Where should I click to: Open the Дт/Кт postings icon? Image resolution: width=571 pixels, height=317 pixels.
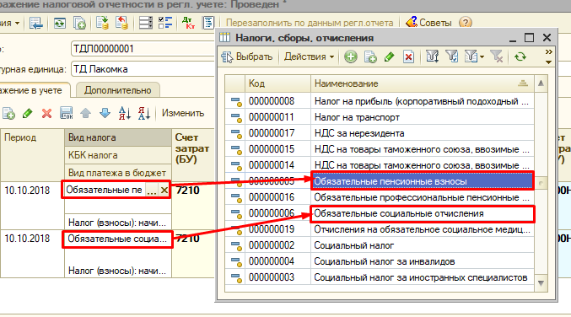189,23
